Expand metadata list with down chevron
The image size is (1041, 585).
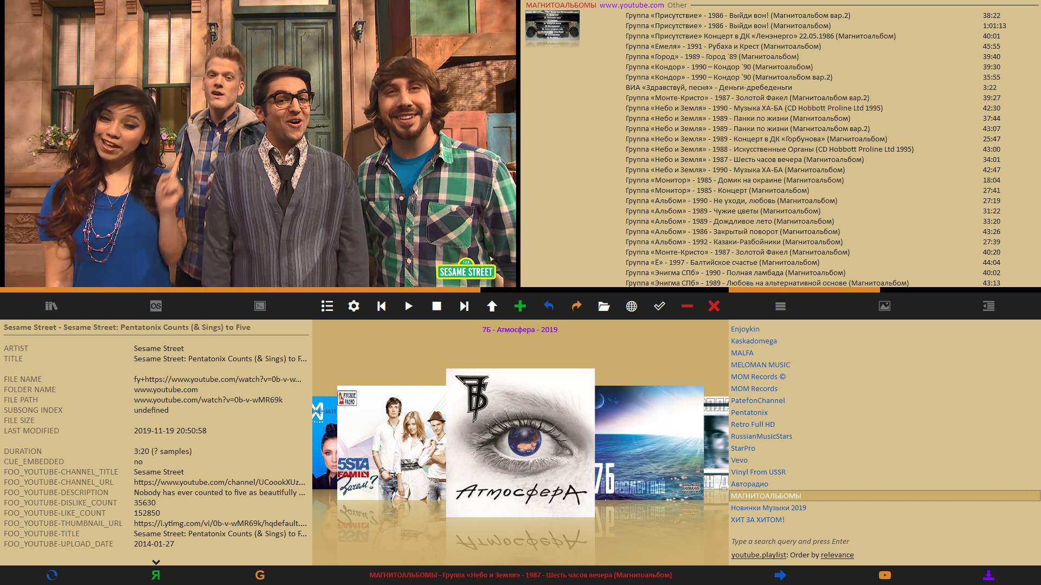click(x=156, y=562)
